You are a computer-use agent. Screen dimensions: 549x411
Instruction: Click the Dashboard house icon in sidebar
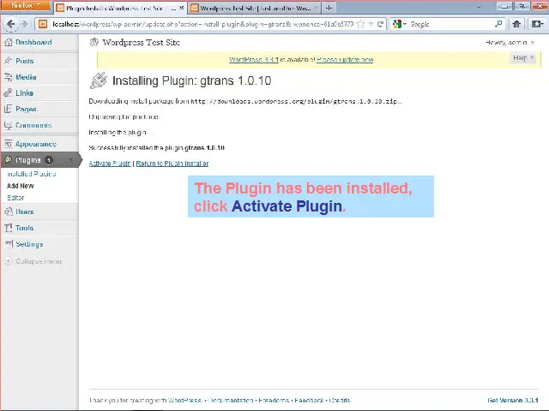pos(8,42)
